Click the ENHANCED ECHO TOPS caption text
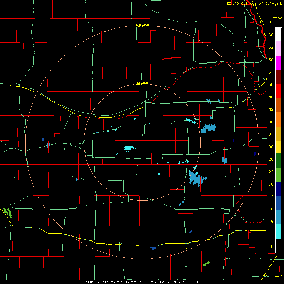This screenshot has width=284, height=284. (111, 282)
